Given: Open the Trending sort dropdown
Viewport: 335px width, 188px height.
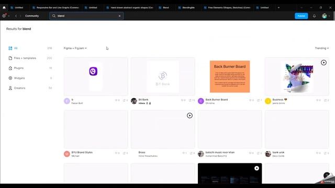Looking at the screenshot, I should click(322, 48).
